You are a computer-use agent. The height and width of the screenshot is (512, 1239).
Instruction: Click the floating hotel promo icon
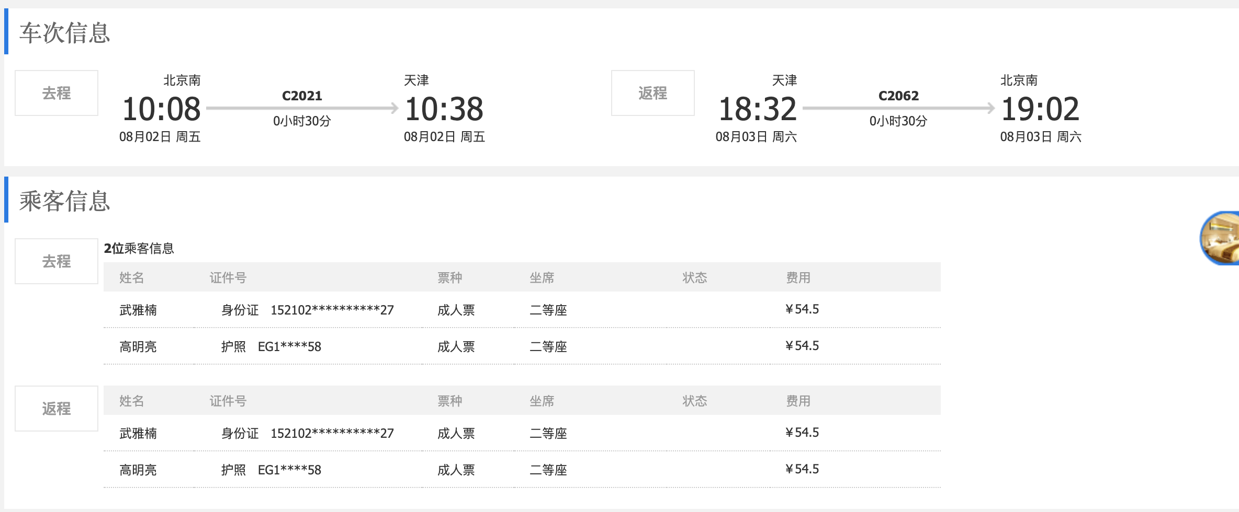(1221, 238)
